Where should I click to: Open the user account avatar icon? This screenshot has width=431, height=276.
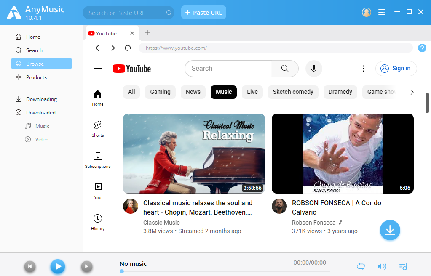(x=367, y=12)
